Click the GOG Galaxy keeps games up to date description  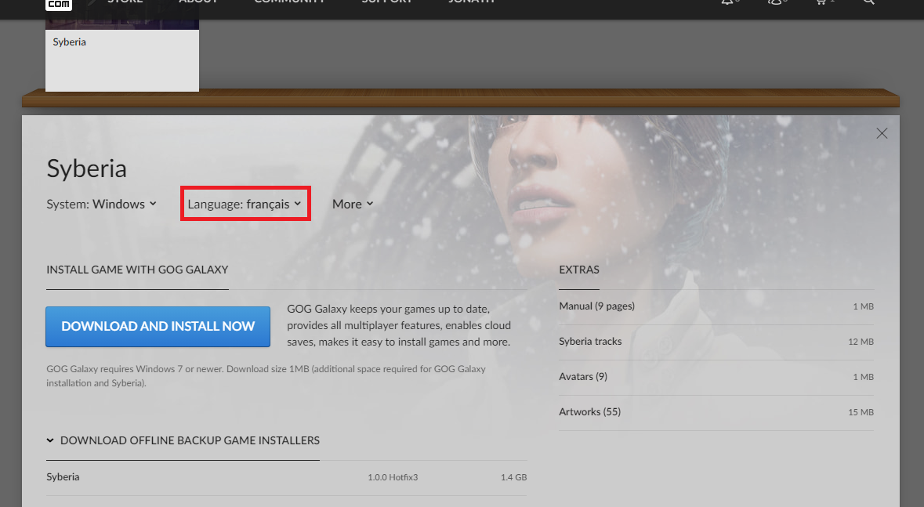pos(399,325)
